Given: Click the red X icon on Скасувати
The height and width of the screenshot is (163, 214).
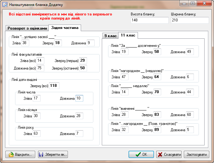Looking at the screenshot, I should click(x=160, y=155).
